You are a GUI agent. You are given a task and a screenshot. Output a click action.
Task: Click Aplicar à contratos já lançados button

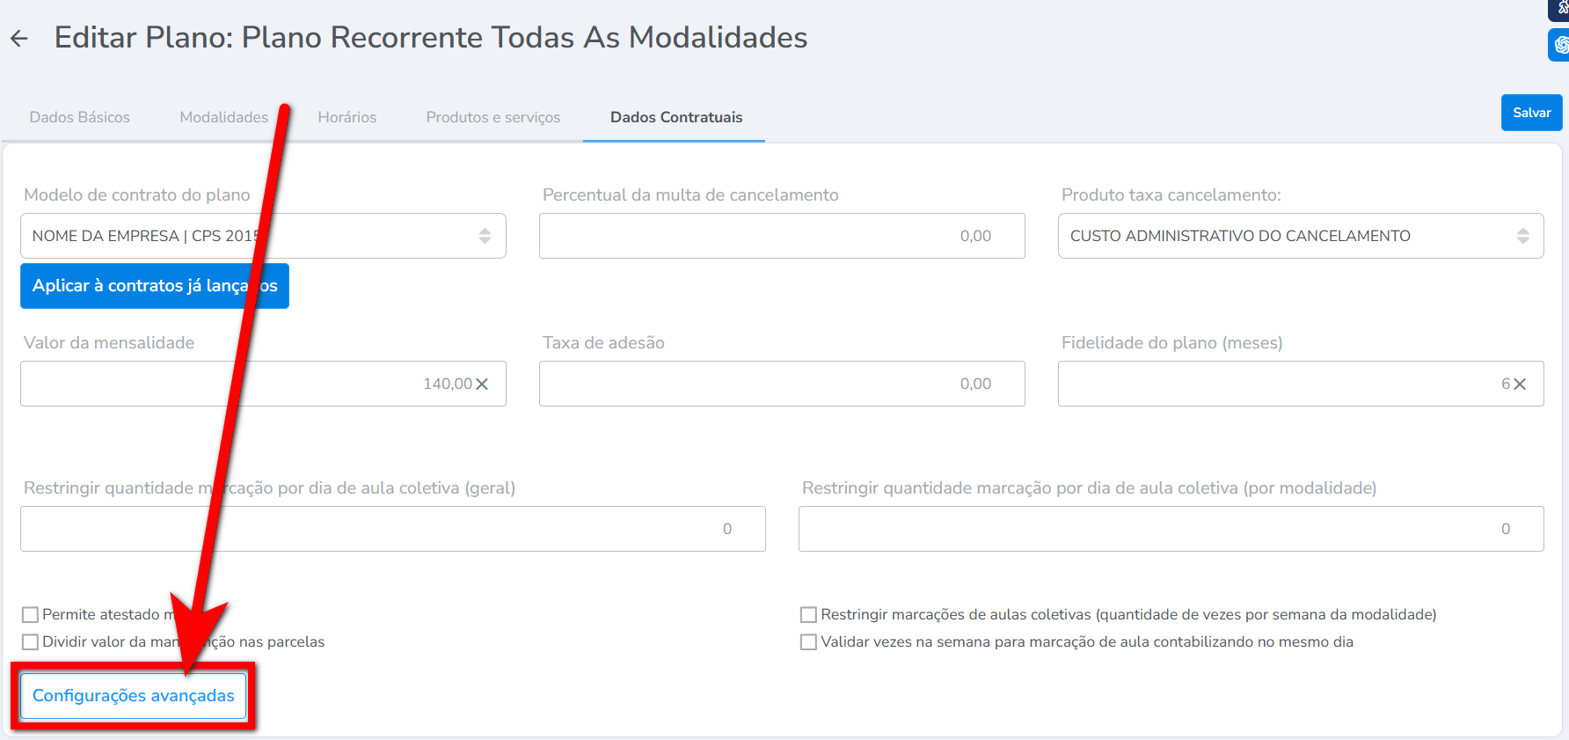(154, 286)
